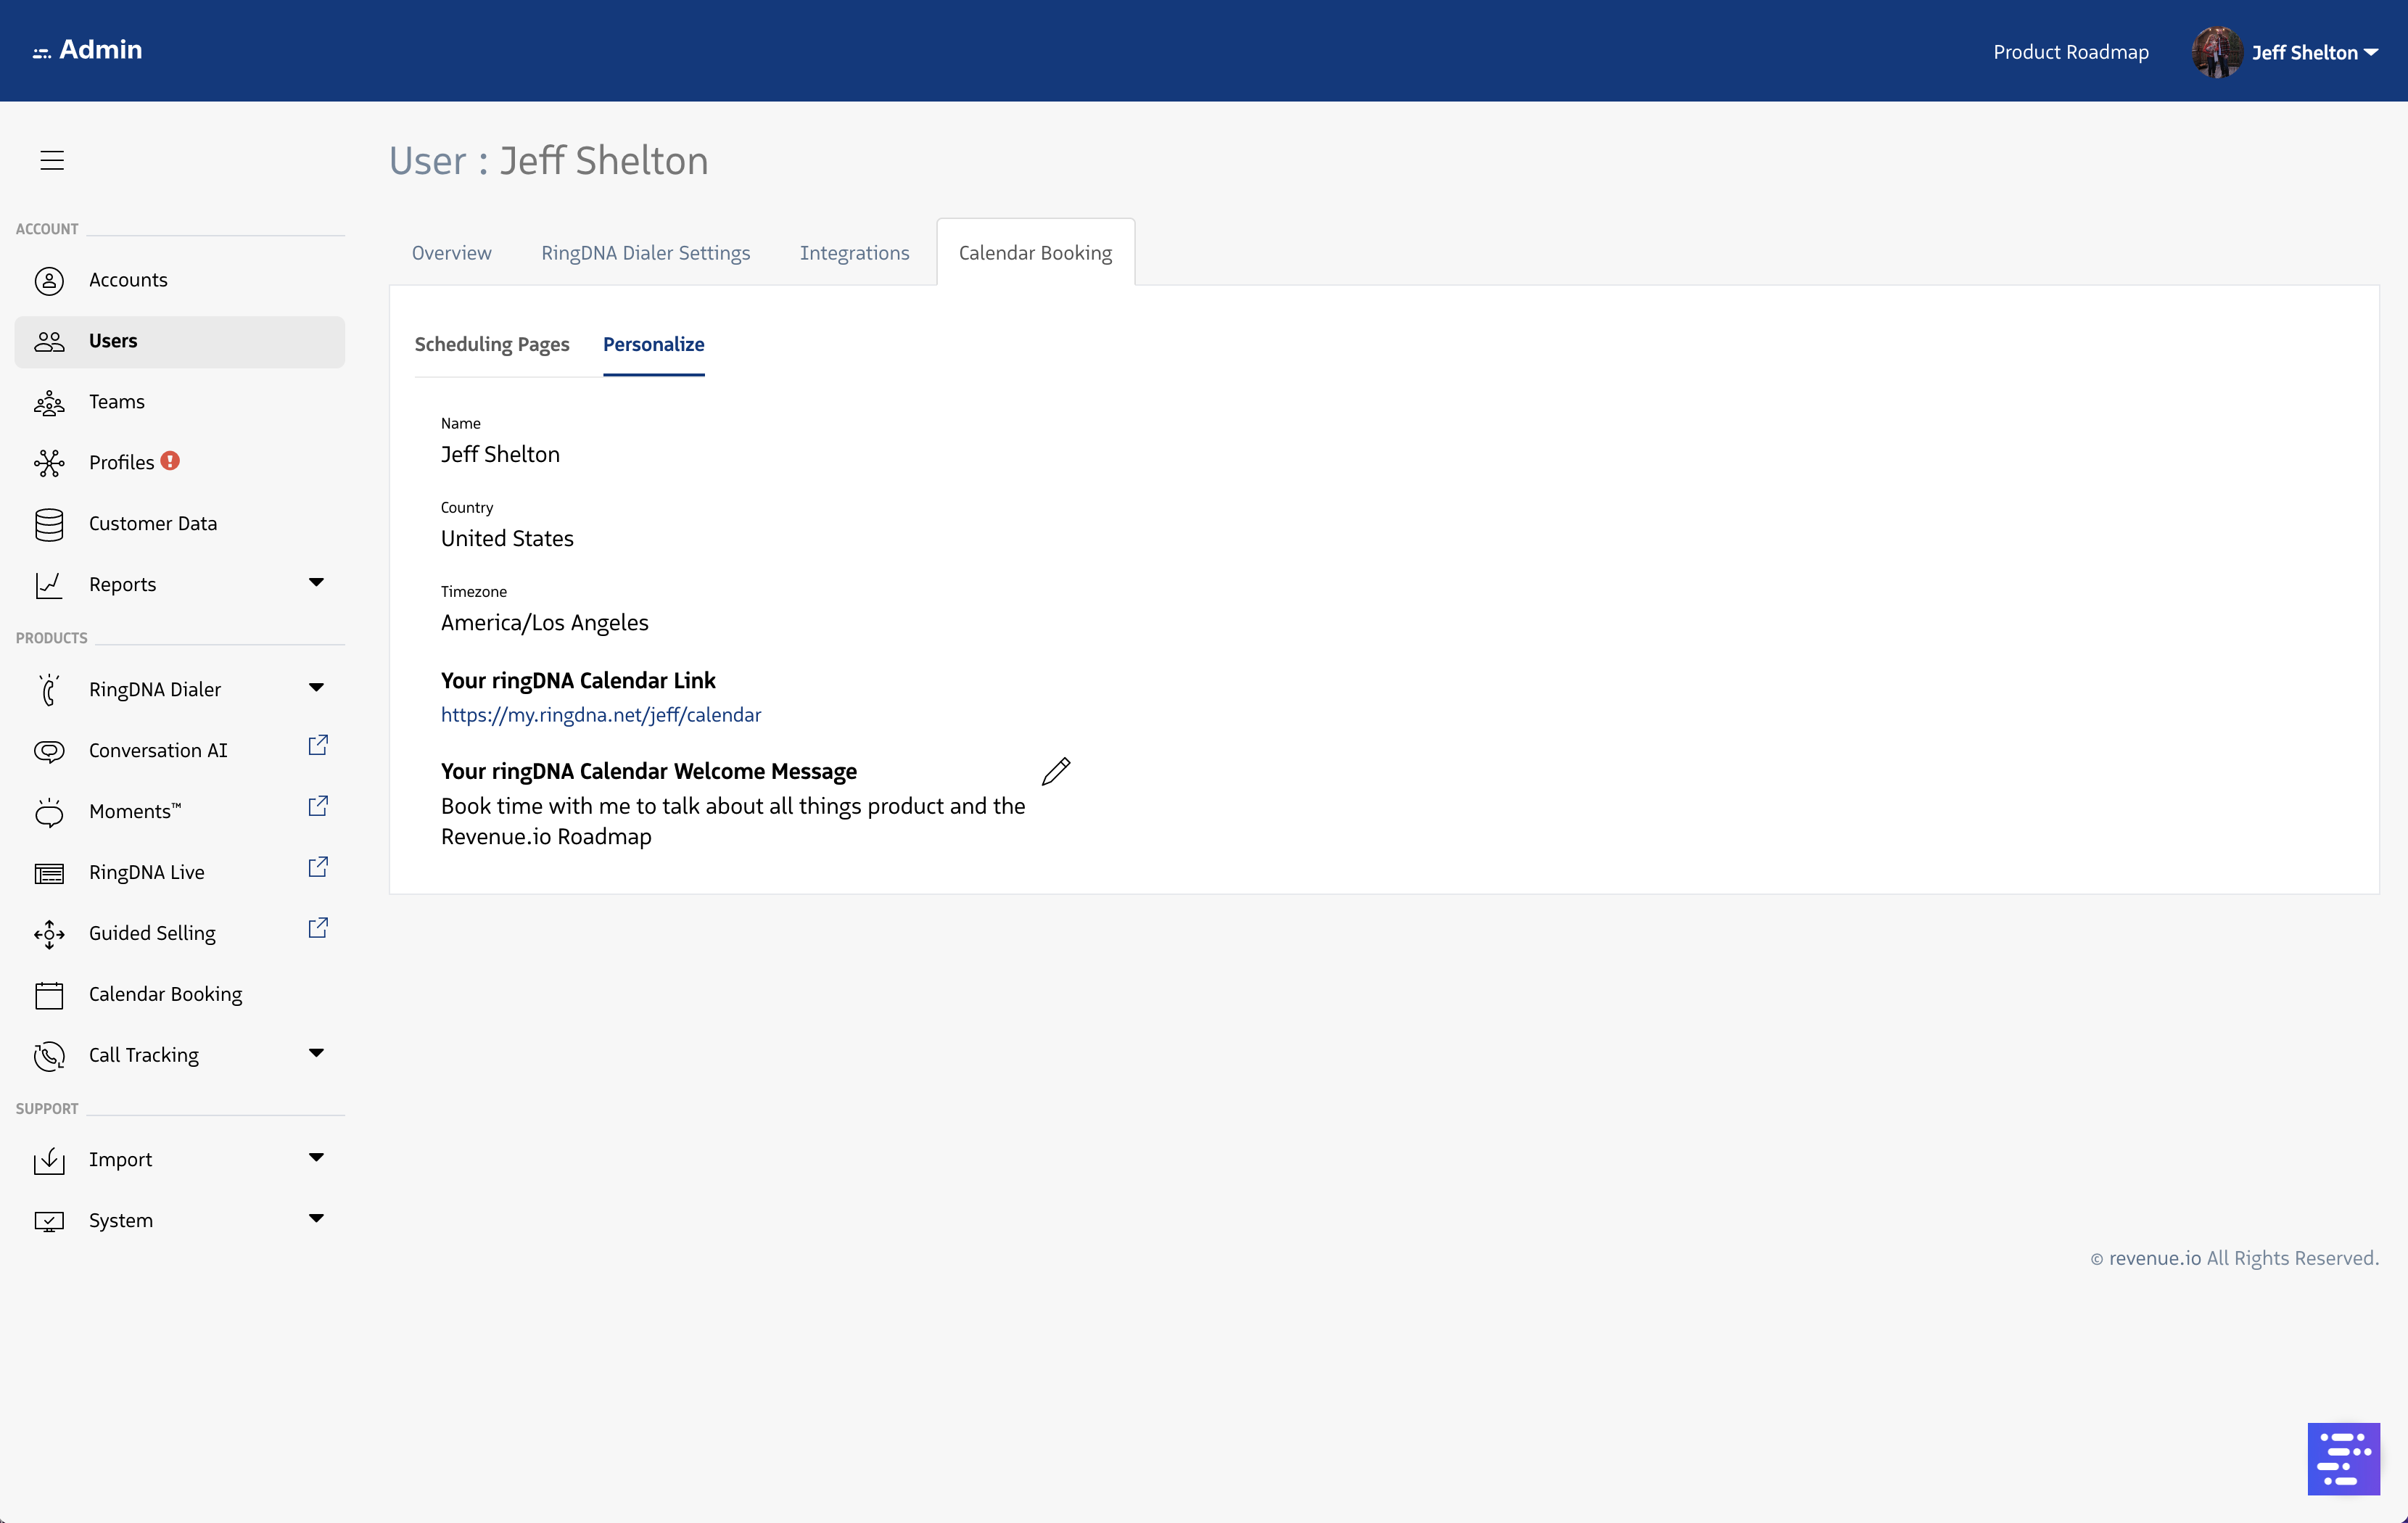Expand the Call Tracking submenu arrow
Viewport: 2408px width, 1523px height.
[316, 1053]
